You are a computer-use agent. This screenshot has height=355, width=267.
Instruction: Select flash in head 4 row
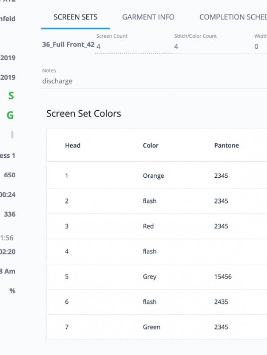pyautogui.click(x=150, y=252)
